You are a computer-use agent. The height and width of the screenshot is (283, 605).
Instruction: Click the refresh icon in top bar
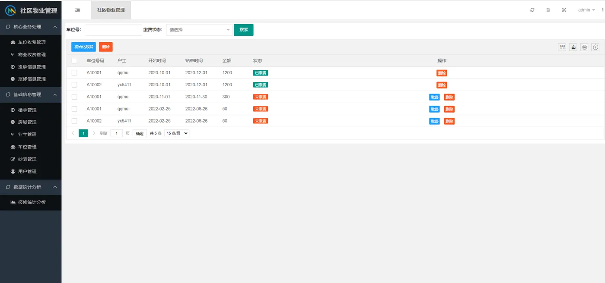(x=532, y=10)
